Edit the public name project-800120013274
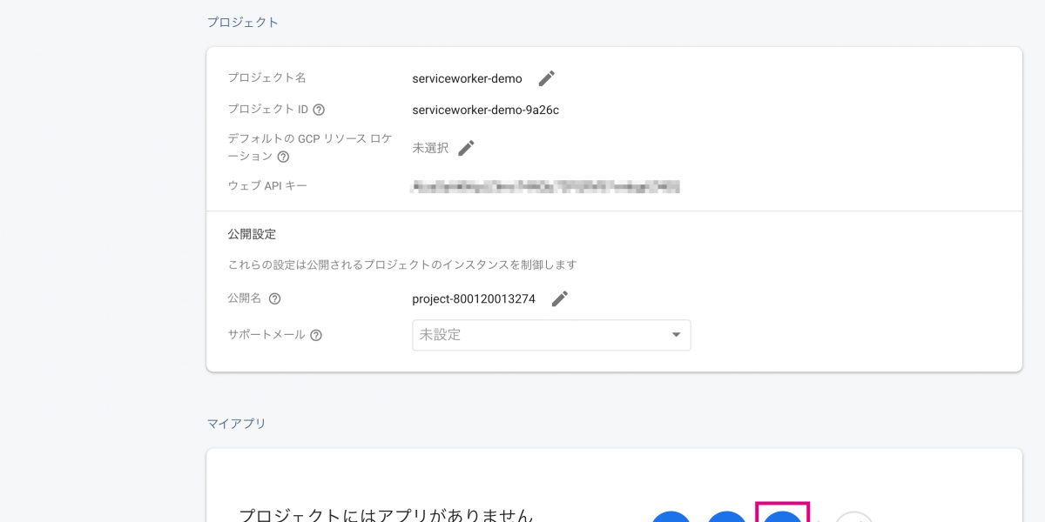The image size is (1045, 522). 559,299
